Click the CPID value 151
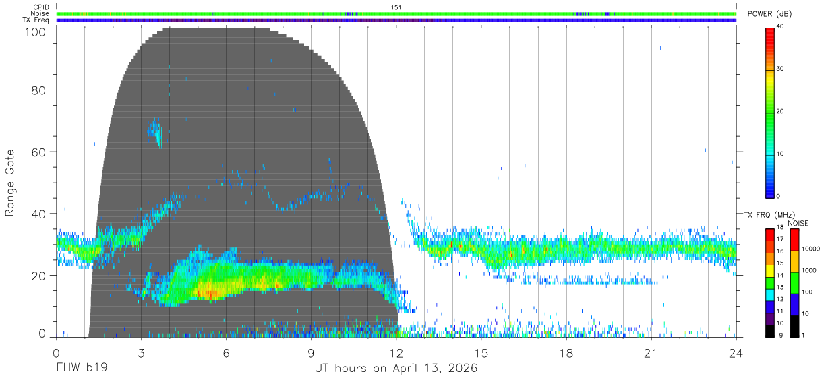828x382 pixels. pos(396,7)
